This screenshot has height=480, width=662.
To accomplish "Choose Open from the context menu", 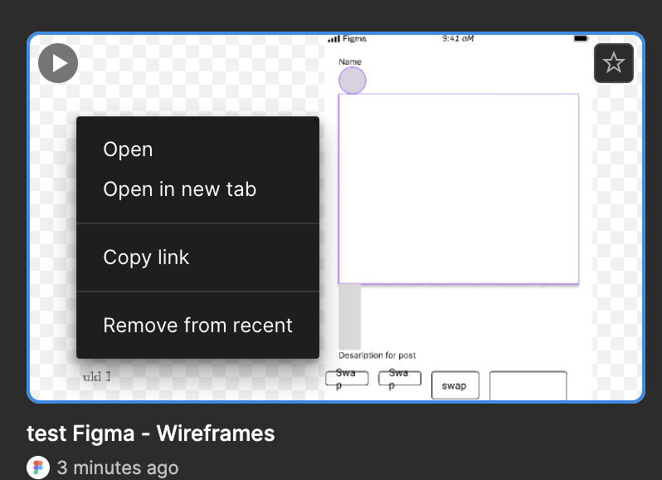I will (x=197, y=149).
